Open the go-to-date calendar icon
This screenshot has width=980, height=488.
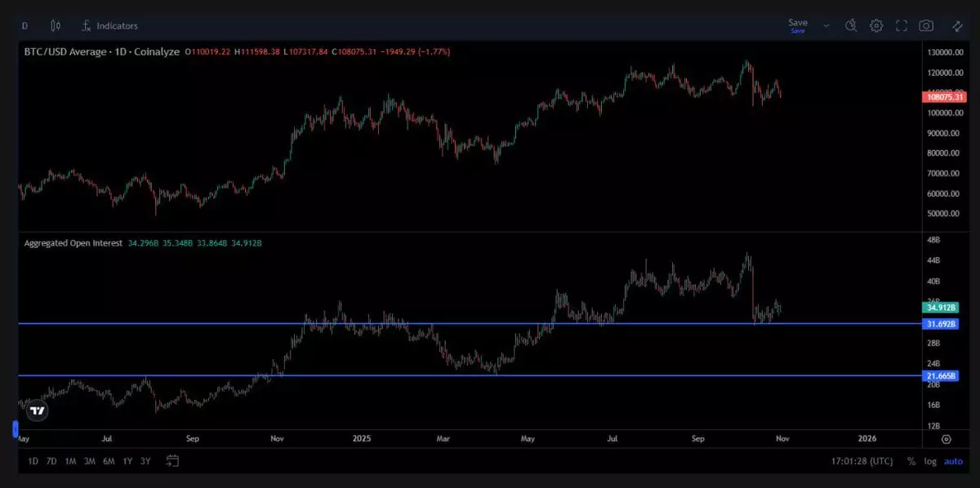pyautogui.click(x=172, y=461)
